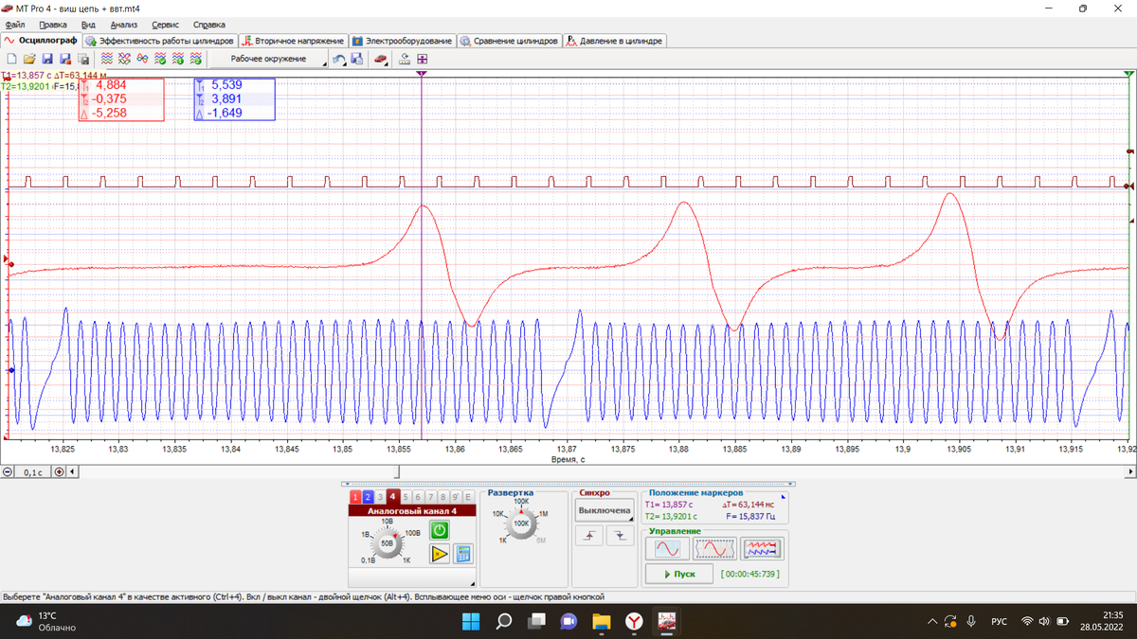Open File Explorer from the taskbar
1137x639 pixels.
(602, 621)
